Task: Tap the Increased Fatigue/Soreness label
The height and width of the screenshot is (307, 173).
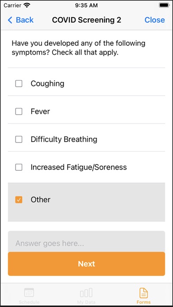Action: [79, 167]
